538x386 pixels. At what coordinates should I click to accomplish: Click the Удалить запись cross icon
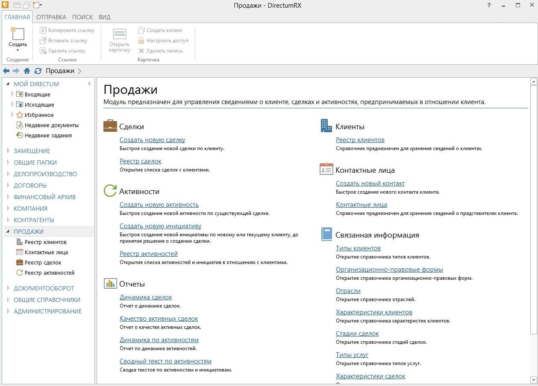(141, 51)
